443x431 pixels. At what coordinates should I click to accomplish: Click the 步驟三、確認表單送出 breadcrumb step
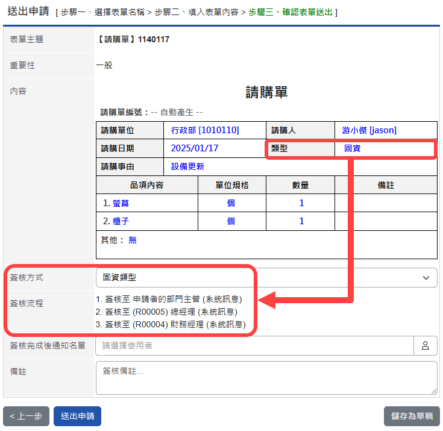click(x=291, y=12)
